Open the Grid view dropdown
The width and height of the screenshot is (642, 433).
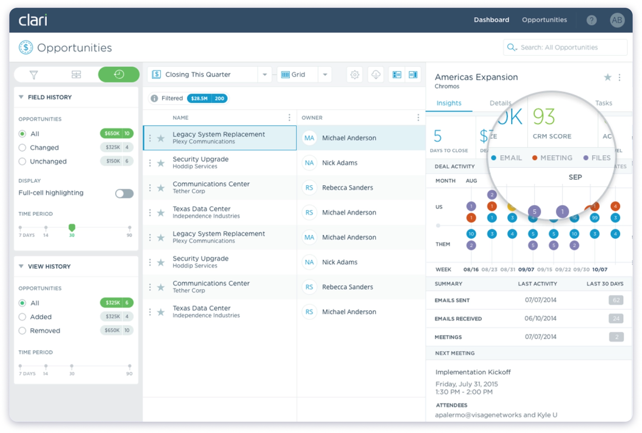coord(325,74)
